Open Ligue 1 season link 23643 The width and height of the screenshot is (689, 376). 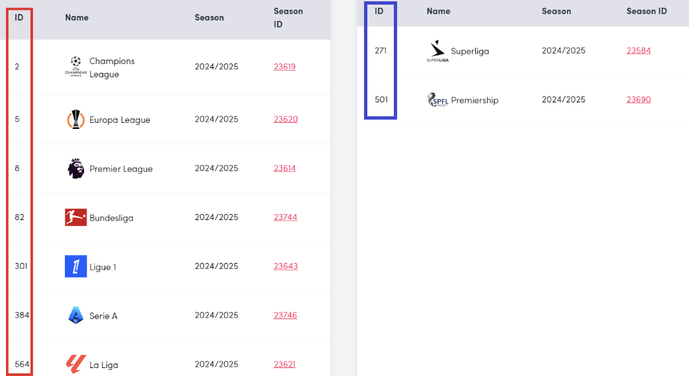tap(286, 266)
